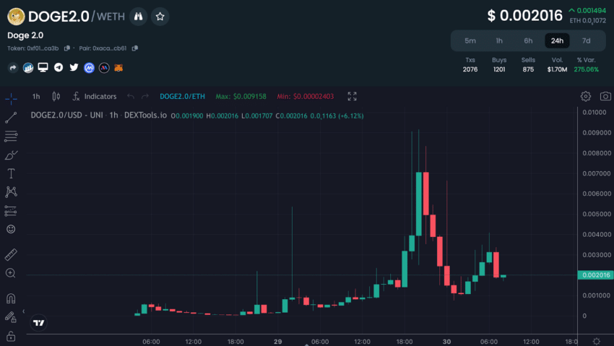This screenshot has width=614, height=346.
Task: Click the DOGE2.0/USD chart legend title
Action: coord(99,115)
